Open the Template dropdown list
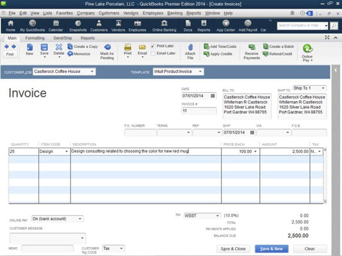This screenshot has height=256, width=342. pyautogui.click(x=200, y=71)
